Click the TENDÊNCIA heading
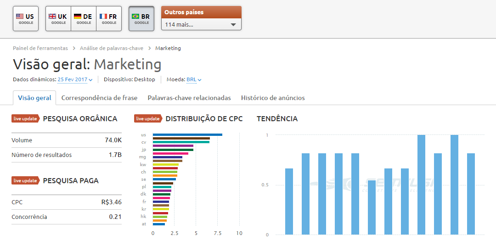Screen dimensions: 496x246 (x=277, y=119)
